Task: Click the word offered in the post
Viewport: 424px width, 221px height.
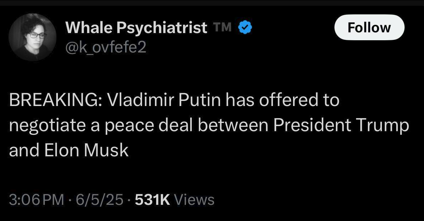Action: [x=287, y=100]
